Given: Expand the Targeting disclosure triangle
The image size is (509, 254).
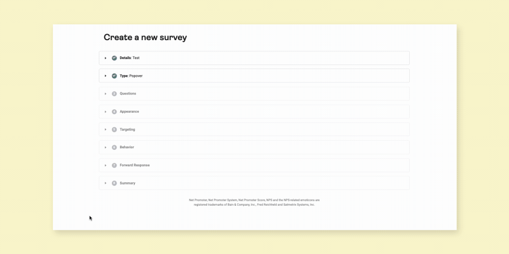Looking at the screenshot, I should (x=105, y=130).
